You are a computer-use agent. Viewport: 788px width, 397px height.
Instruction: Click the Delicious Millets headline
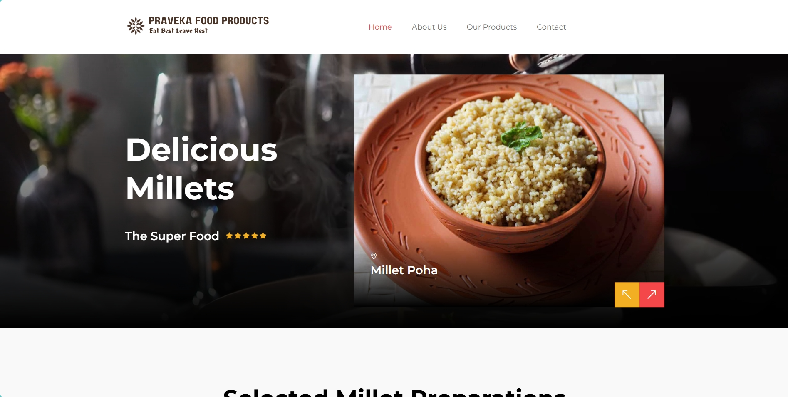coord(201,169)
